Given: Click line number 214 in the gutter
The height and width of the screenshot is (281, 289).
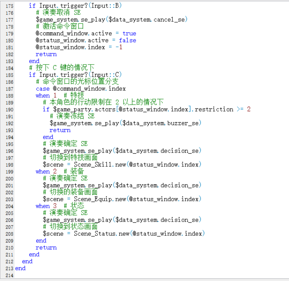Looking at the screenshot, I should tap(9, 275).
